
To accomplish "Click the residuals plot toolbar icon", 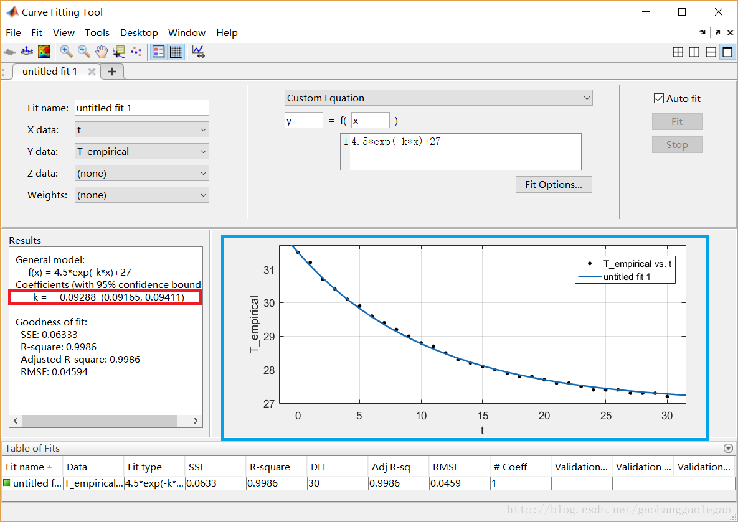I will (27, 52).
